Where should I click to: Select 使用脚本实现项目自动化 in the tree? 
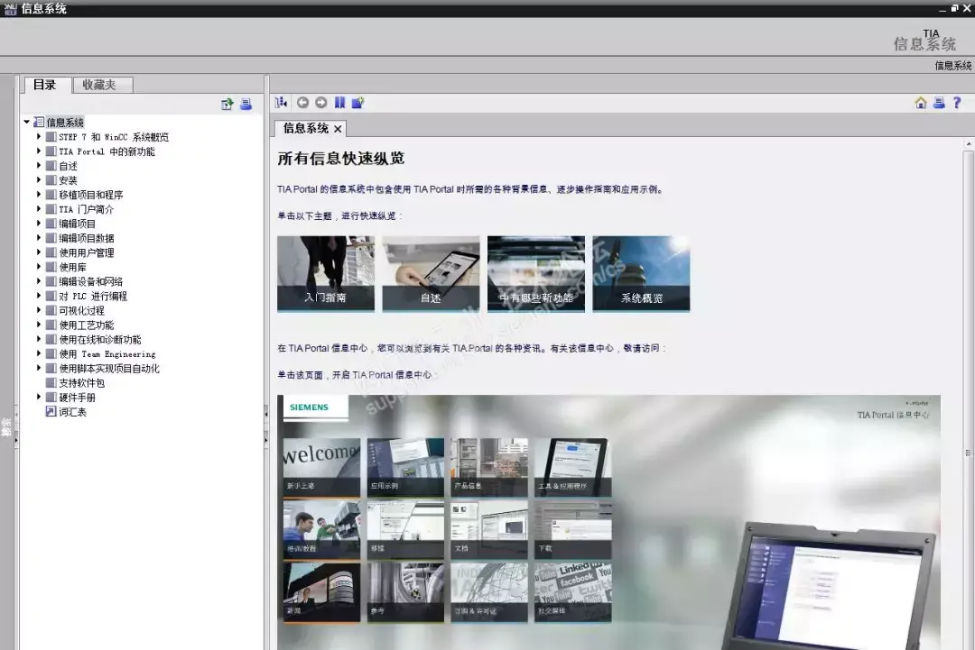click(109, 368)
